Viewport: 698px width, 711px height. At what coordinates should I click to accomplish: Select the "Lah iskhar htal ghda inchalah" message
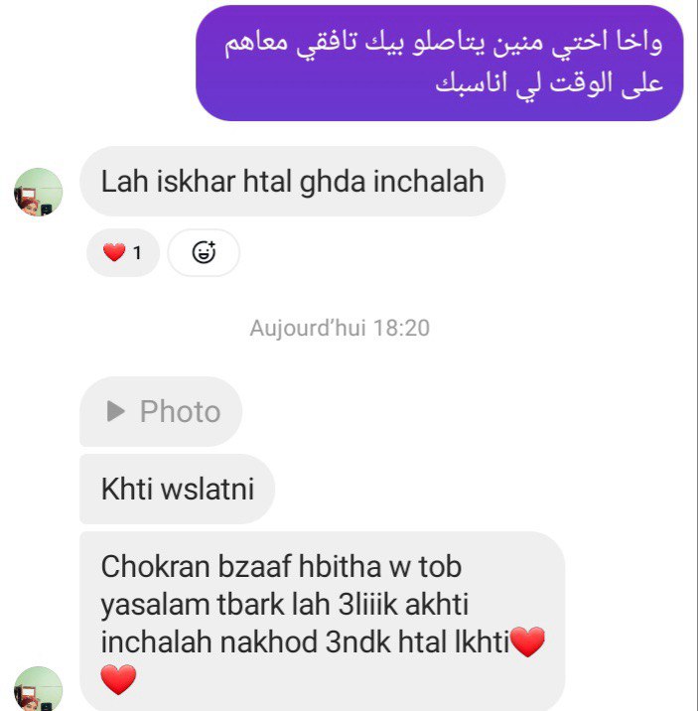point(292,182)
